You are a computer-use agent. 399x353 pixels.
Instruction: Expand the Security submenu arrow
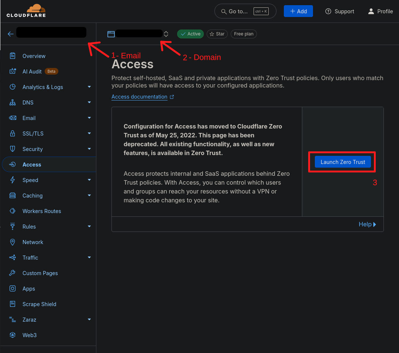[x=89, y=149]
